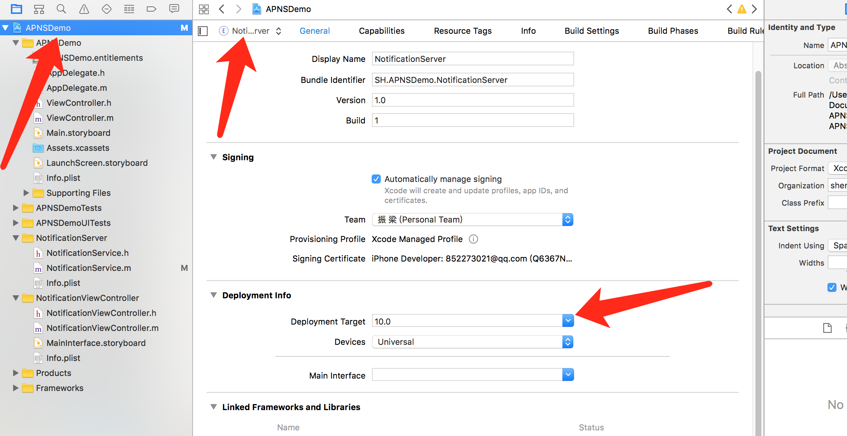
Task: Collapse the Deployment Info section
Action: pos(214,295)
